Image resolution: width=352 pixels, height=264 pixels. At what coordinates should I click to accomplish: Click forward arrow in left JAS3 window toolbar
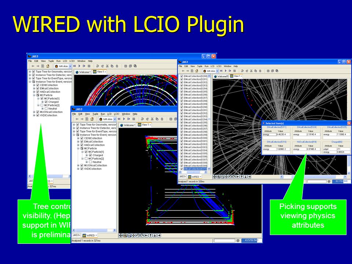coord(38,66)
